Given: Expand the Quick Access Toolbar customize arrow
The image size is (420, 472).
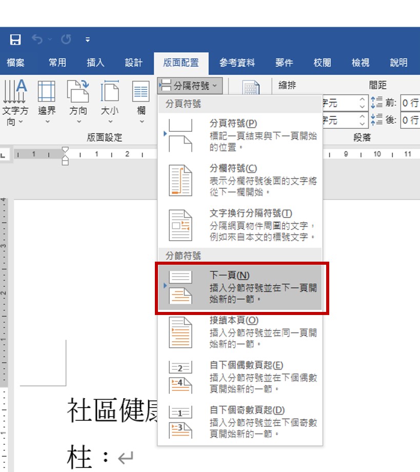Looking at the screenshot, I should [88, 40].
